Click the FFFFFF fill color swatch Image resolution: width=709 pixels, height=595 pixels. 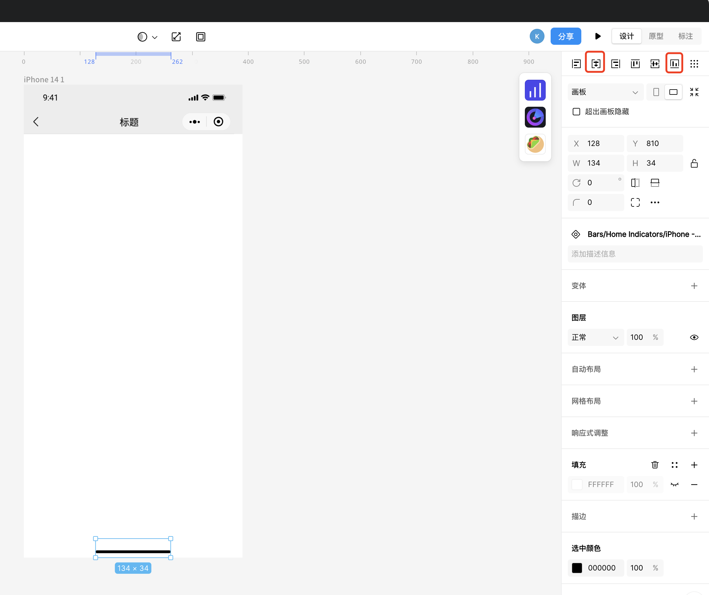(x=577, y=484)
